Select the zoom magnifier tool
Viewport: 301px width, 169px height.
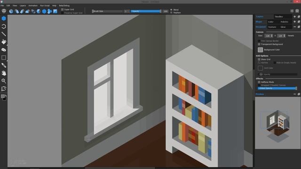[4, 81]
